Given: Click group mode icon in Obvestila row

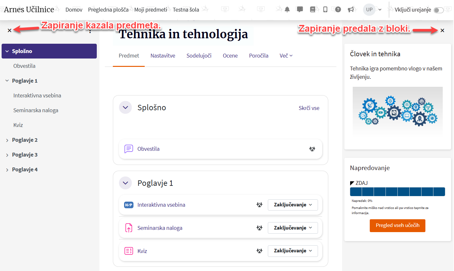Looking at the screenshot, I should click(312, 149).
